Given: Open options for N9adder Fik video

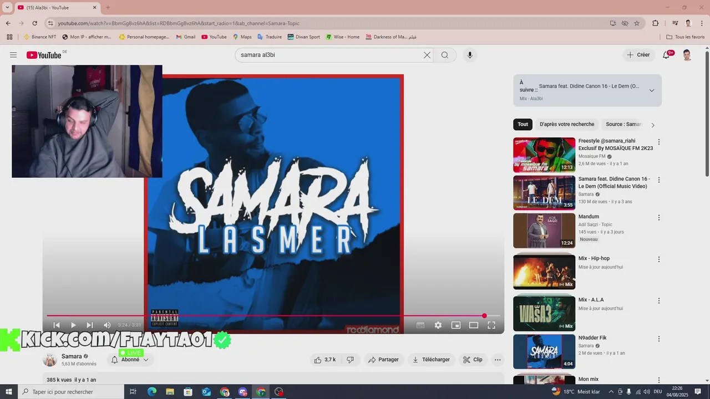Looking at the screenshot, I should [x=659, y=339].
